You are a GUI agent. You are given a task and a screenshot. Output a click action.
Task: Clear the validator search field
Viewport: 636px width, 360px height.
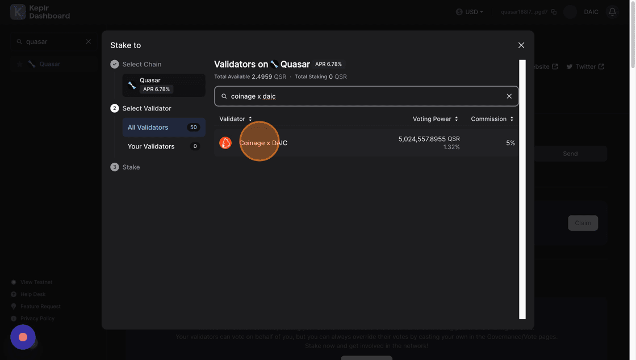coord(509,96)
